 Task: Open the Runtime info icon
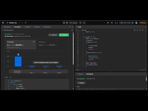[x=34, y=42]
